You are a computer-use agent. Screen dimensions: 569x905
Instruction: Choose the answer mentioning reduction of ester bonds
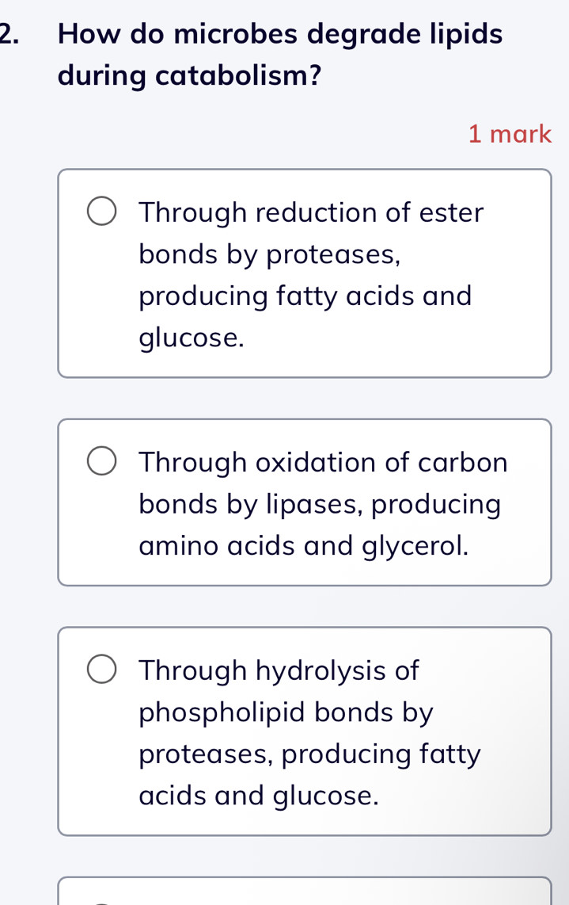(304, 273)
